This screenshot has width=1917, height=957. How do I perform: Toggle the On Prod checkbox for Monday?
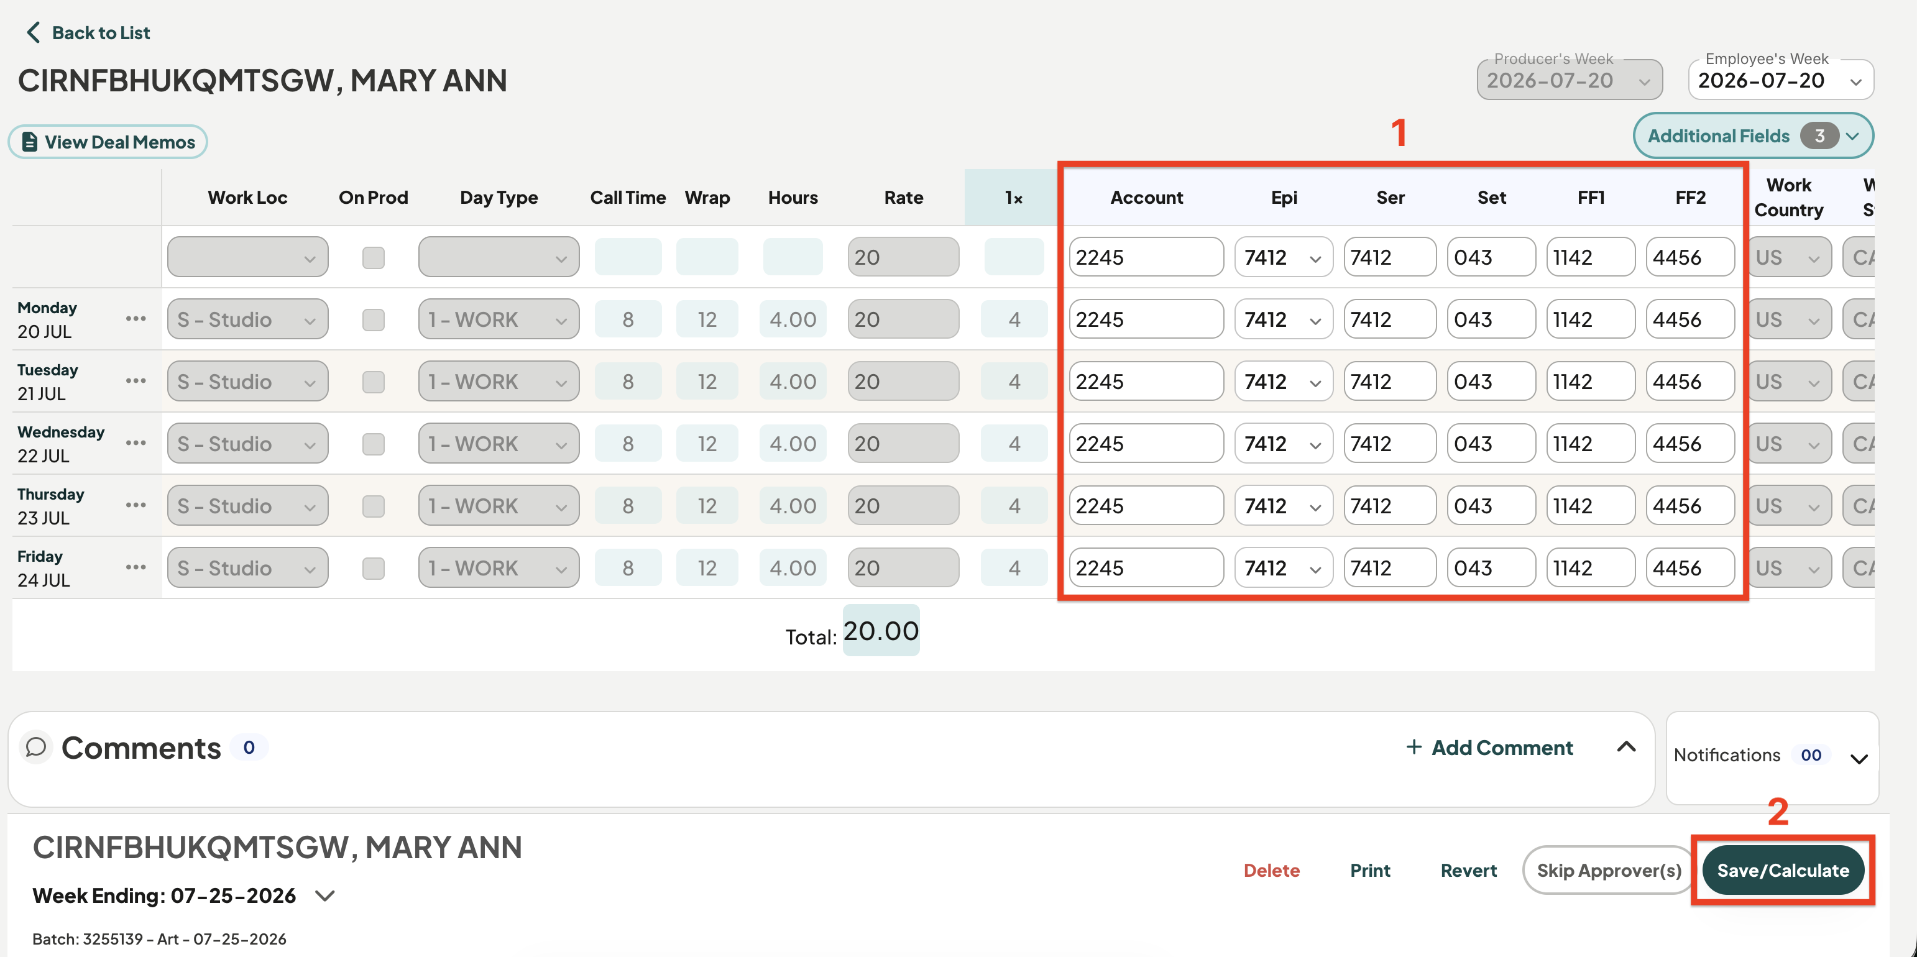(373, 319)
